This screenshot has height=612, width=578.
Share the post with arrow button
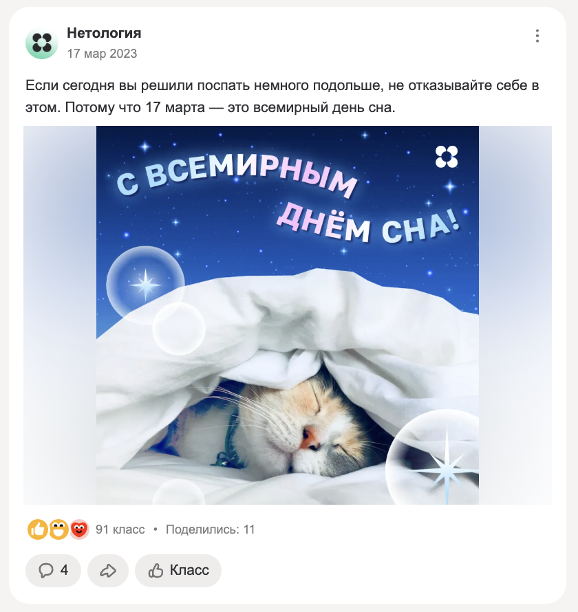click(108, 570)
